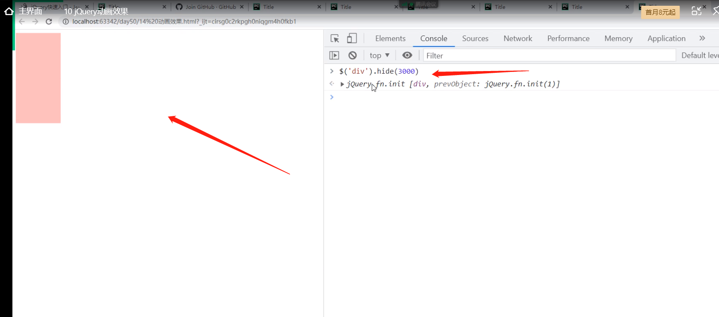Click the eye live expression icon
Image resolution: width=719 pixels, height=317 pixels.
[407, 55]
